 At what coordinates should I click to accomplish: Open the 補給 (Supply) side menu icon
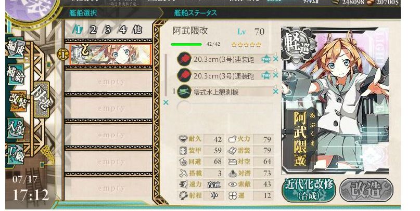16,74
